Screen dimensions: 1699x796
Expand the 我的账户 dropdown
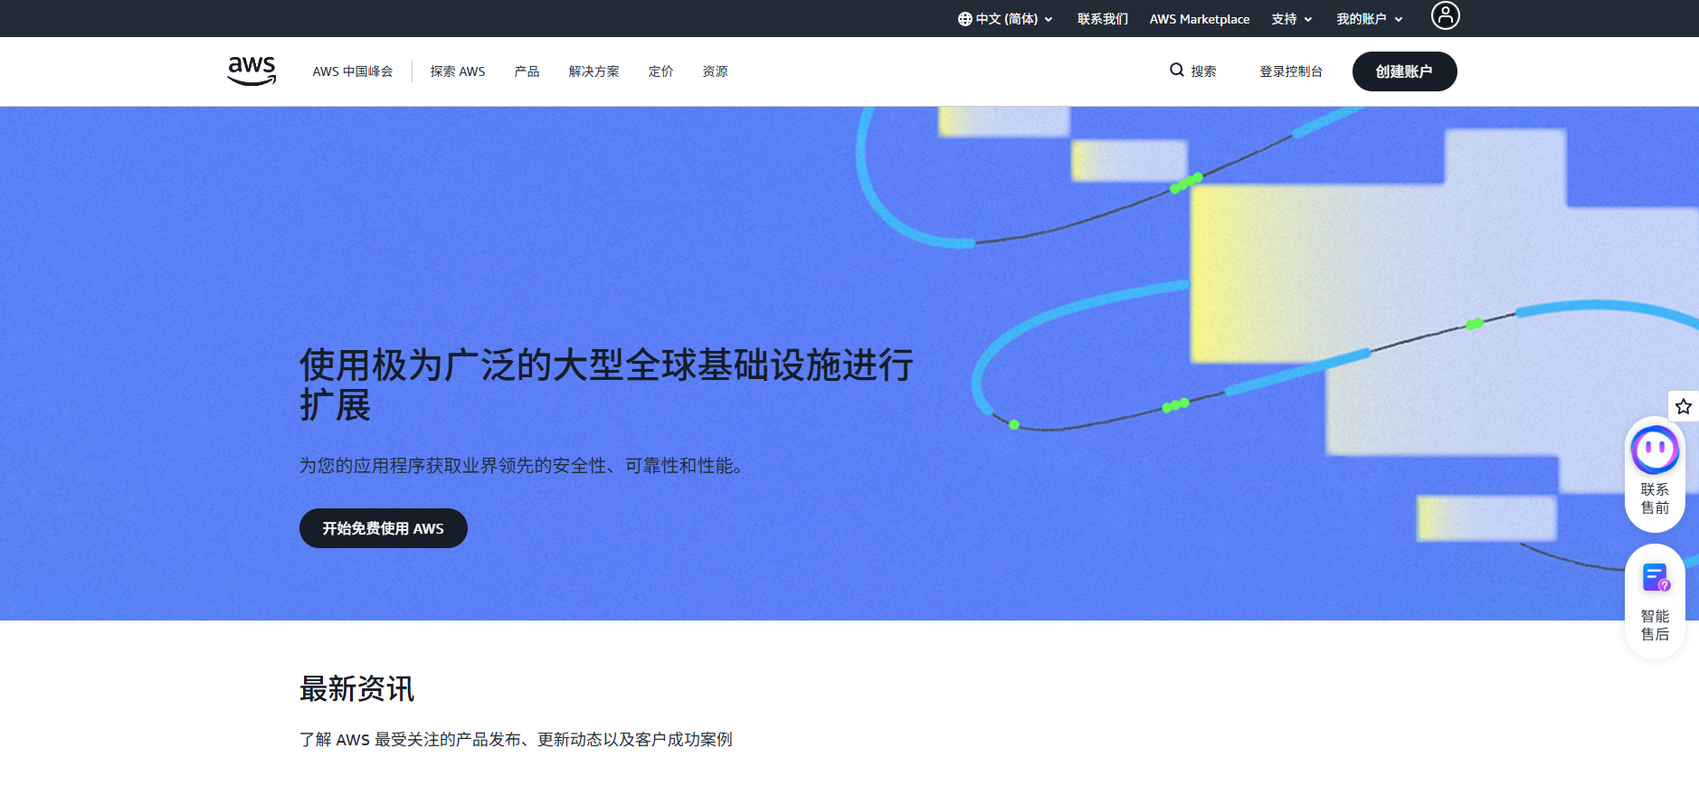click(1369, 19)
